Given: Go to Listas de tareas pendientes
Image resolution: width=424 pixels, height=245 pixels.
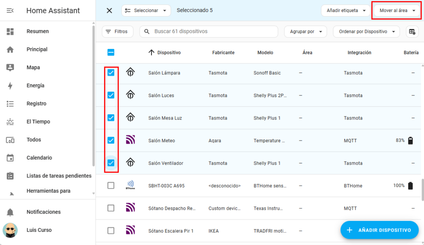Looking at the screenshot, I should [x=59, y=176].
